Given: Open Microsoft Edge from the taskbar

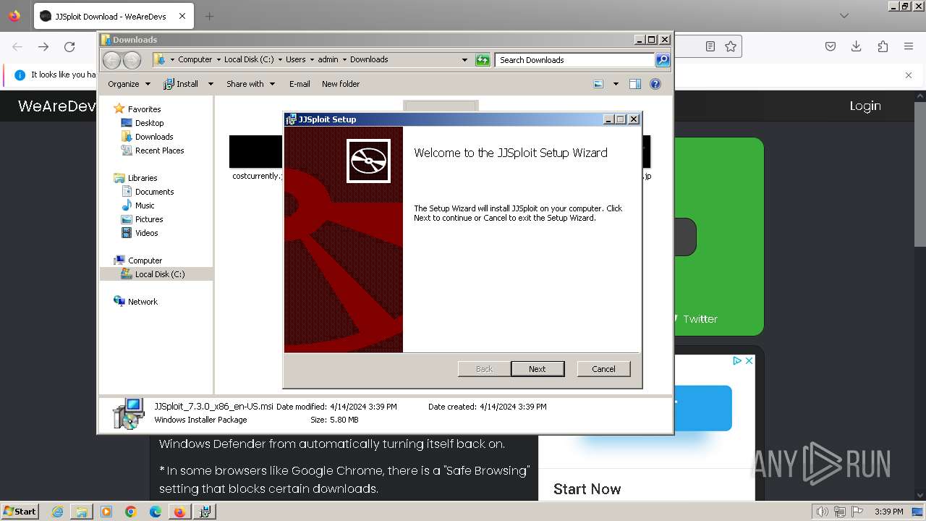Looking at the screenshot, I should 156,512.
